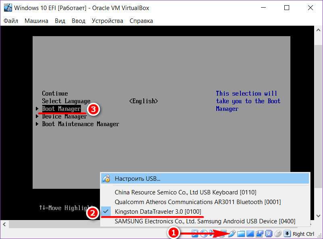Open the Машина menu
The height and width of the screenshot is (239, 323).
pos(36,21)
